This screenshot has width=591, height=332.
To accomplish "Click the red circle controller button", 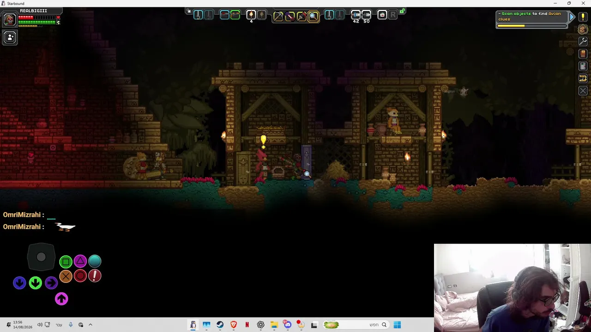I will pos(80,276).
